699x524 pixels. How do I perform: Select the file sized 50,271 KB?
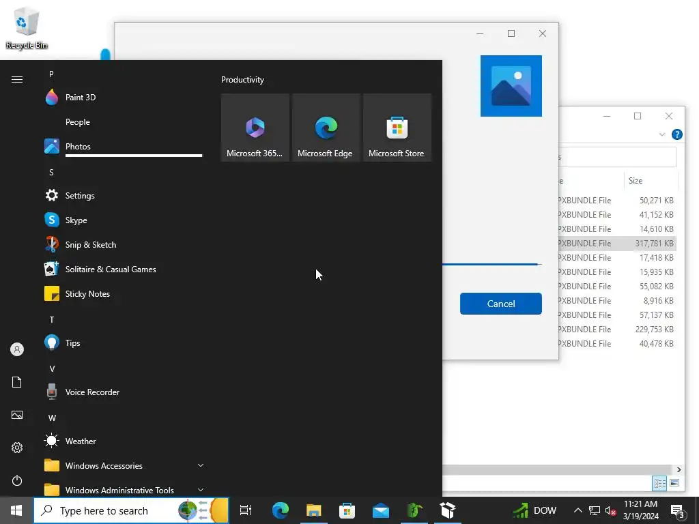point(617,201)
